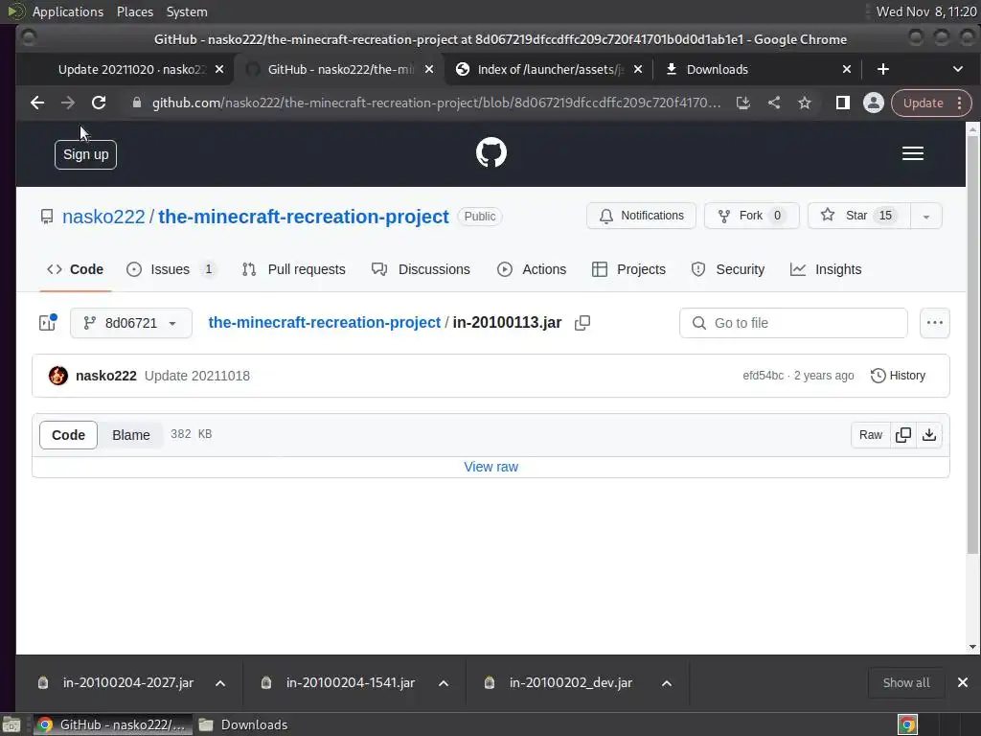Open the tab search chevron
Image resolution: width=981 pixels, height=736 pixels.
point(958,69)
